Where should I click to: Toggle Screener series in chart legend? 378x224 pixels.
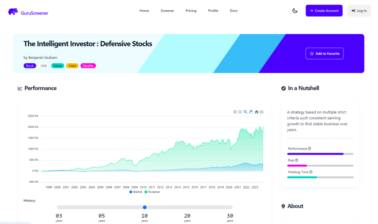click(152, 192)
